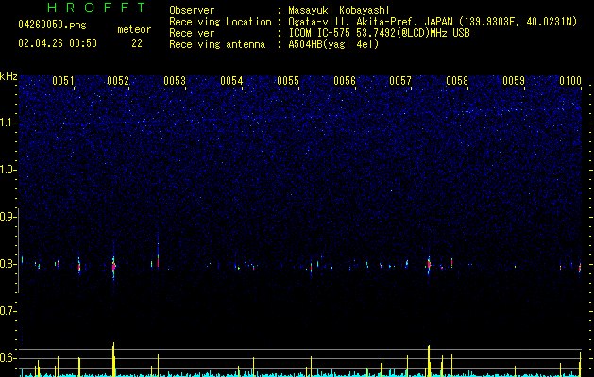The width and height of the screenshot is (594, 377).
Task: Click the 1.0 kHz axis label
Action: pyautogui.click(x=8, y=170)
